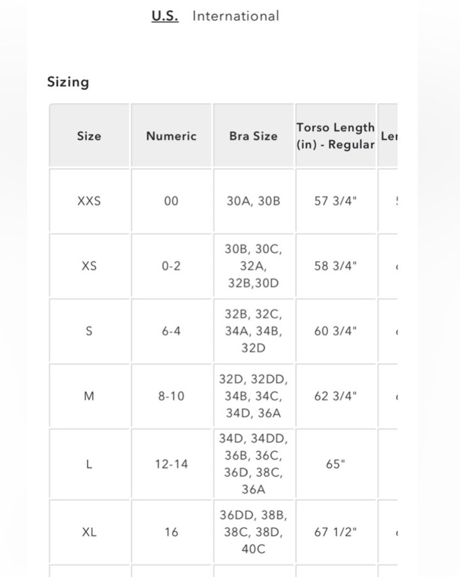The width and height of the screenshot is (460, 577).
Task: Select the XXS size cell
Action: tap(89, 201)
